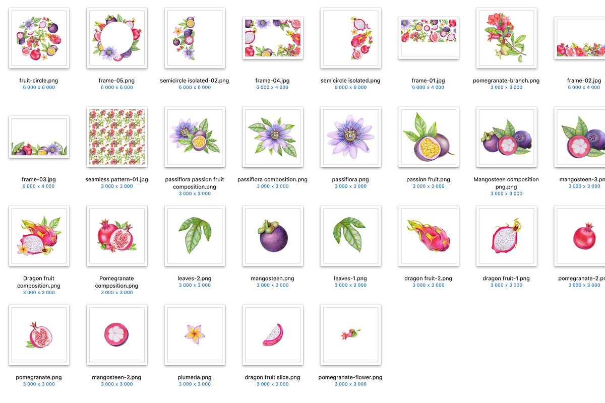
Task: Click the frame-03.jpg thumbnail
Action: point(39,137)
